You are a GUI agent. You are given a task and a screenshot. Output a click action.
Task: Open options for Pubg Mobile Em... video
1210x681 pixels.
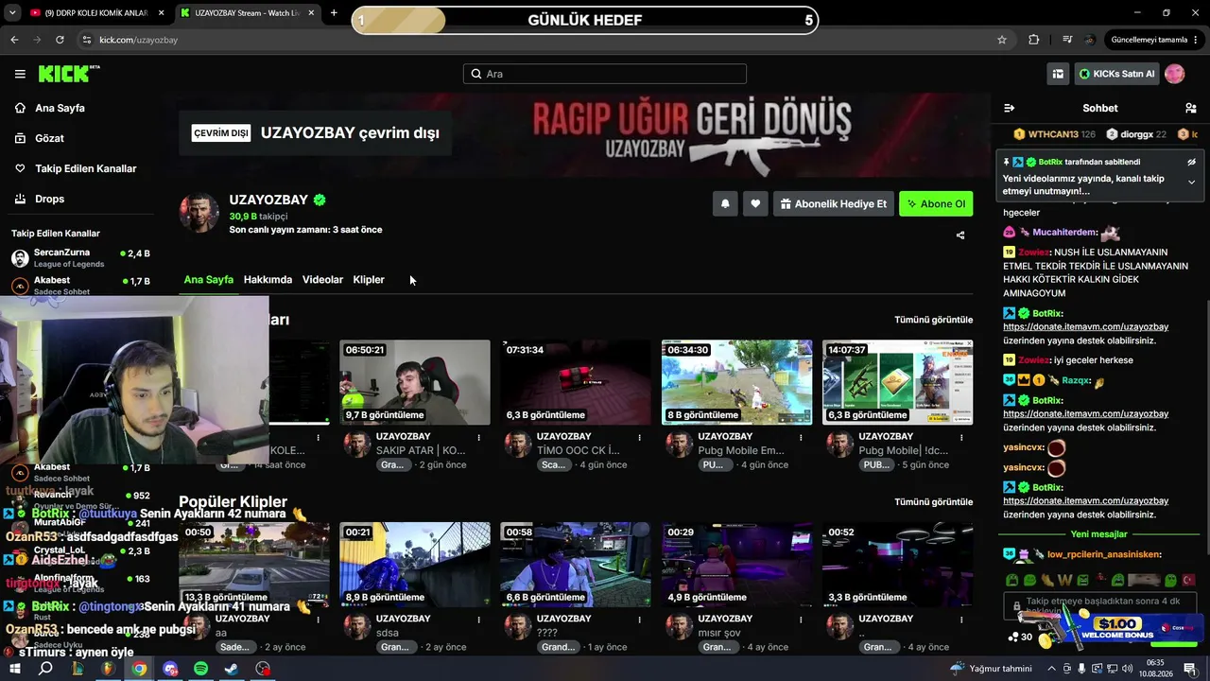click(x=801, y=437)
